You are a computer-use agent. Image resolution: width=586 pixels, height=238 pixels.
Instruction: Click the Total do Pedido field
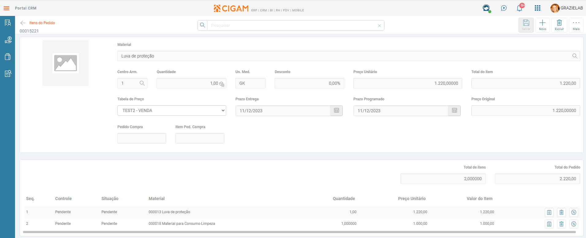pyautogui.click(x=538, y=179)
